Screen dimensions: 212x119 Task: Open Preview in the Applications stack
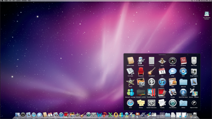(x=173, y=92)
